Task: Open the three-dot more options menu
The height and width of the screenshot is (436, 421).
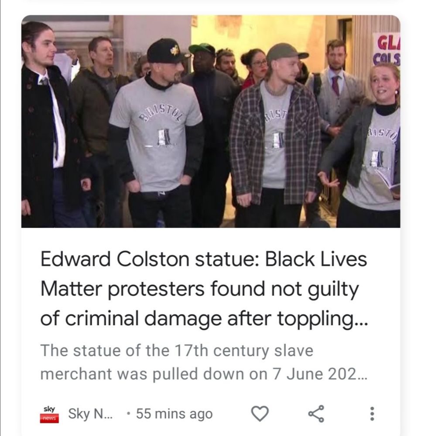Action: click(372, 413)
